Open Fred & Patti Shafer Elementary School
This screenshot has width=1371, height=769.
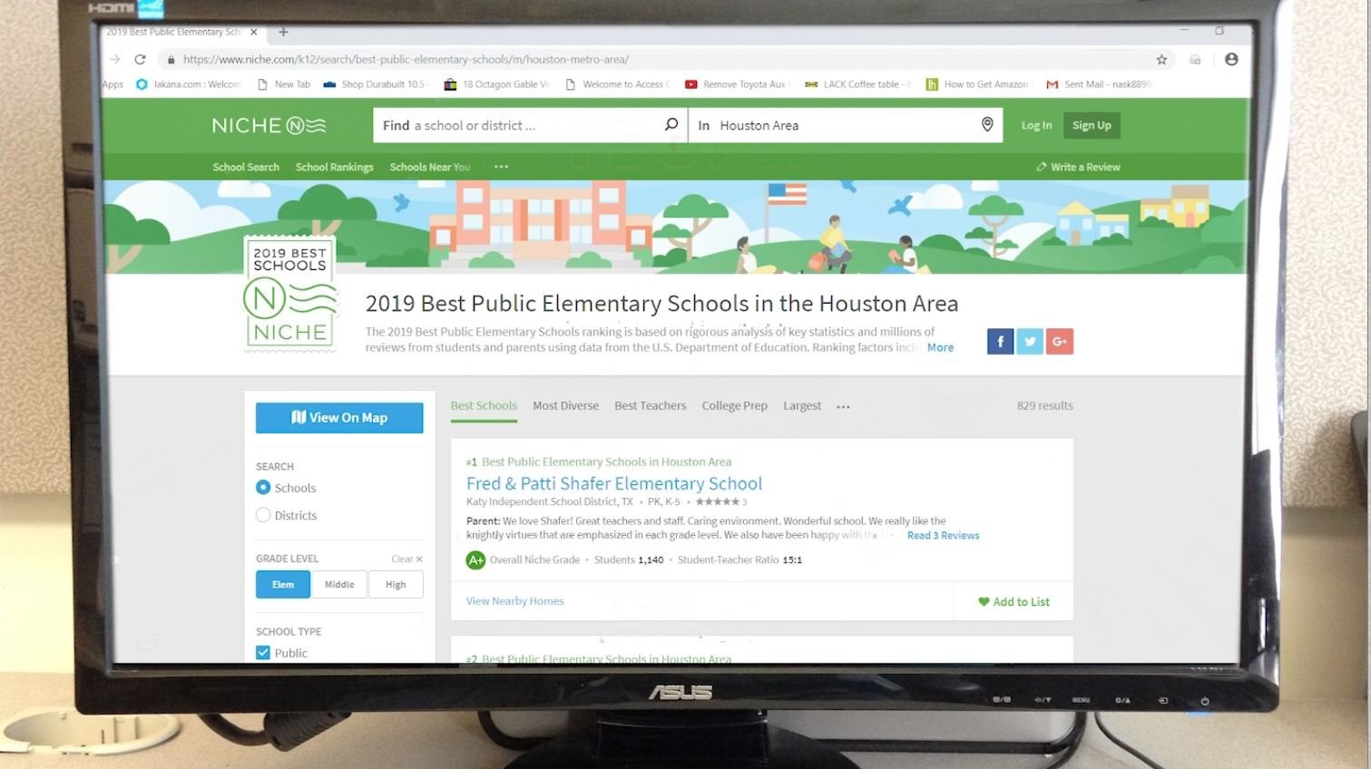coord(614,483)
